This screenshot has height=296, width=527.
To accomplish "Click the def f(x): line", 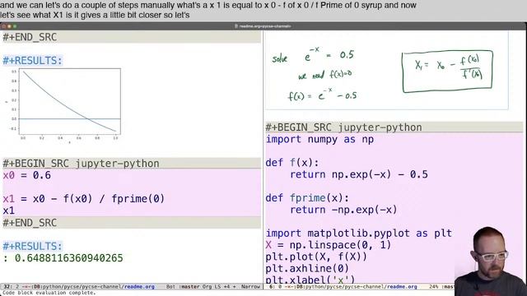I will pyautogui.click(x=292, y=163).
